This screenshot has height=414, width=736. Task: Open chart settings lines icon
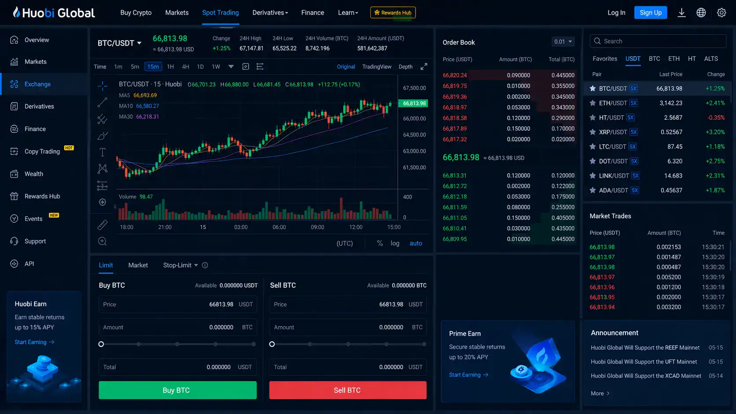tap(260, 66)
